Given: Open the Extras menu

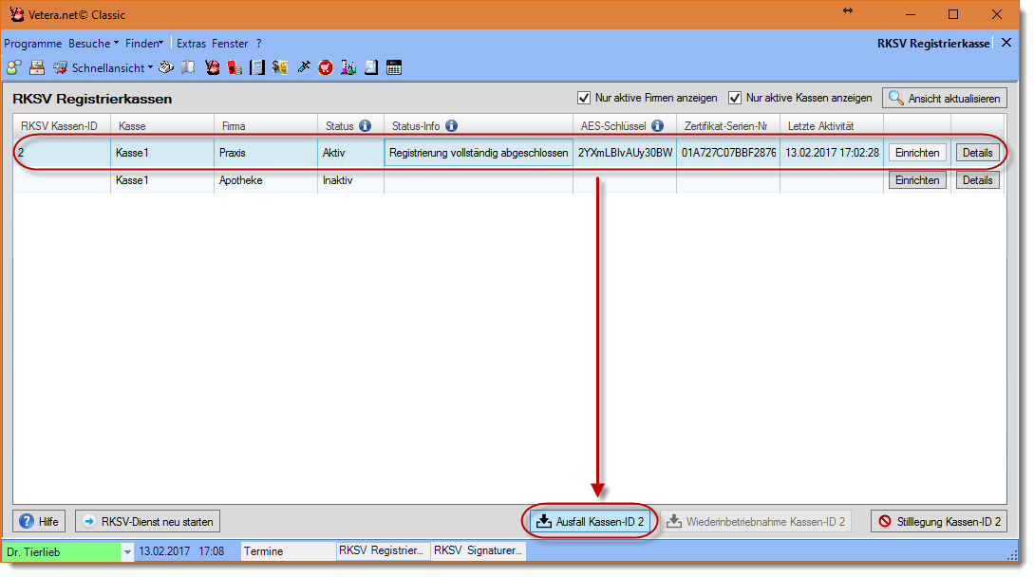Looking at the screenshot, I should pyautogui.click(x=191, y=44).
